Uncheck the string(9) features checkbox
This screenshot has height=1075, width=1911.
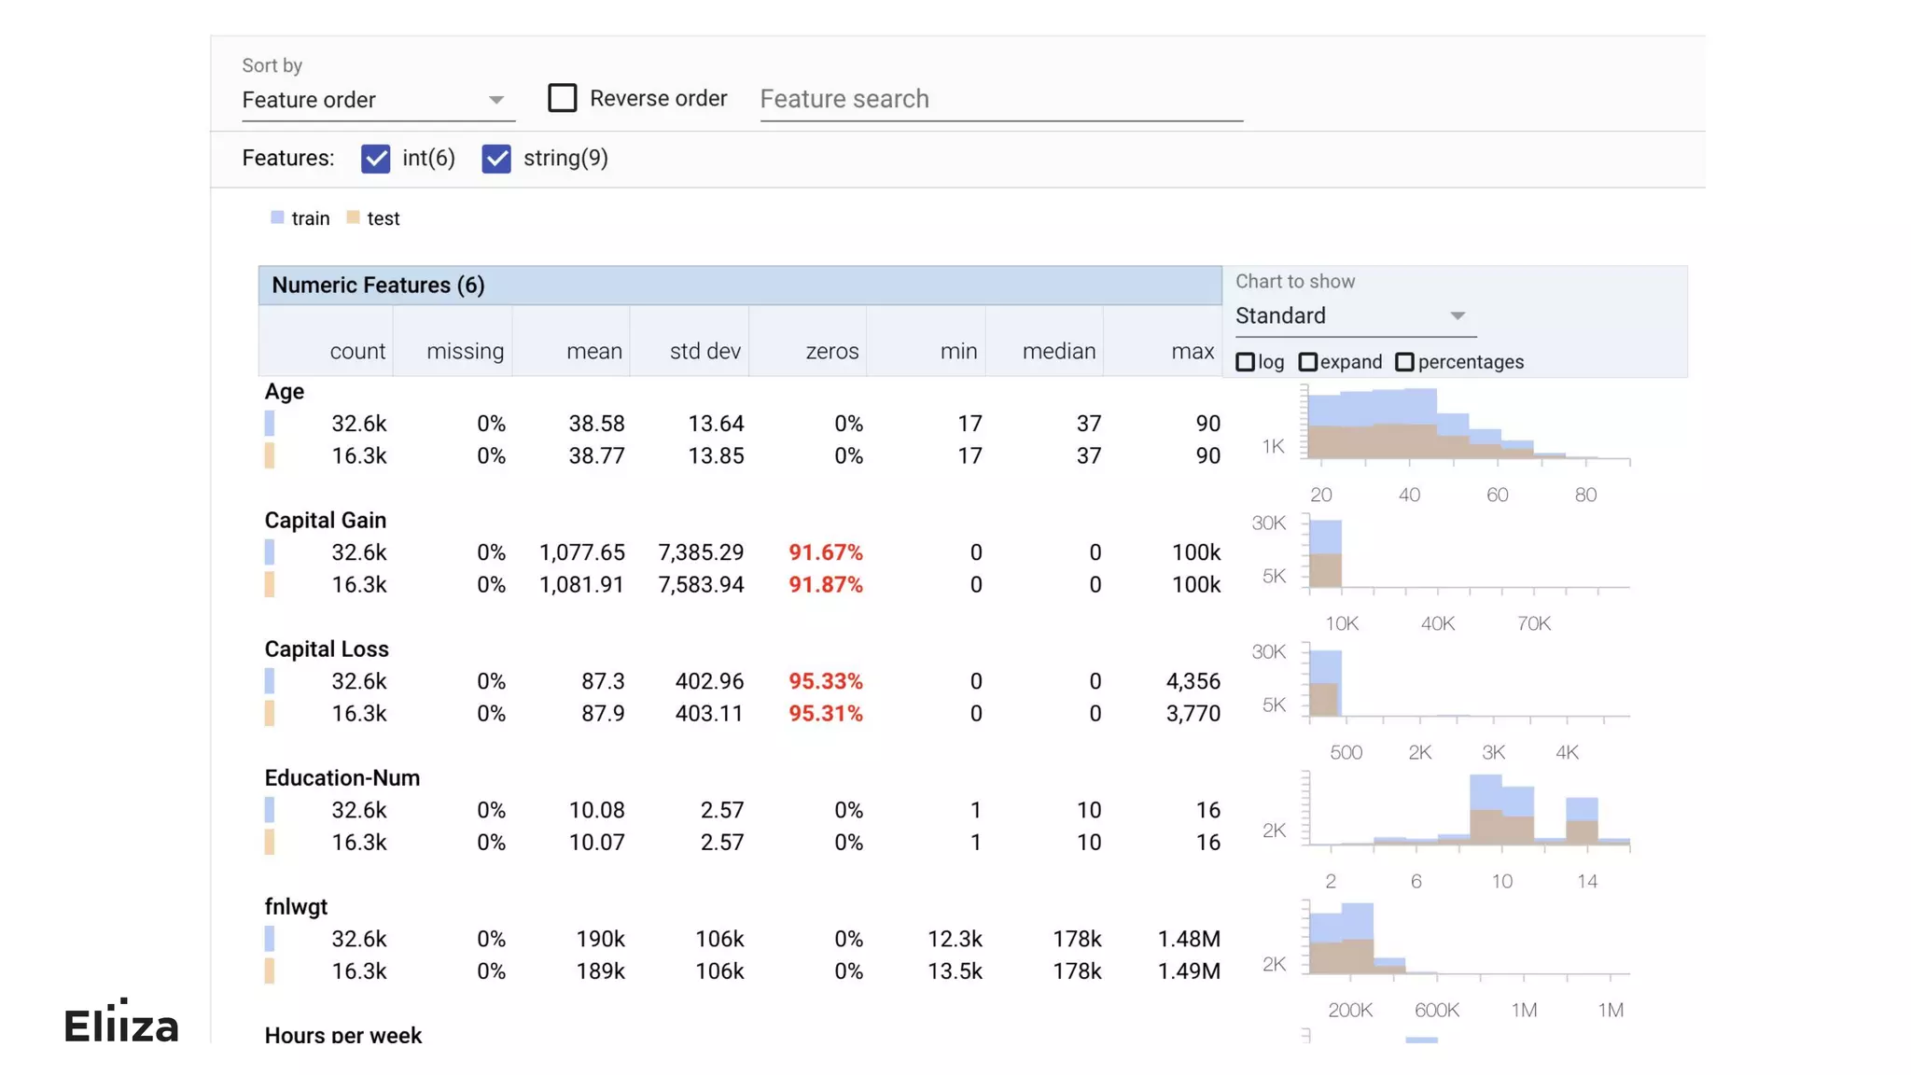(x=496, y=159)
